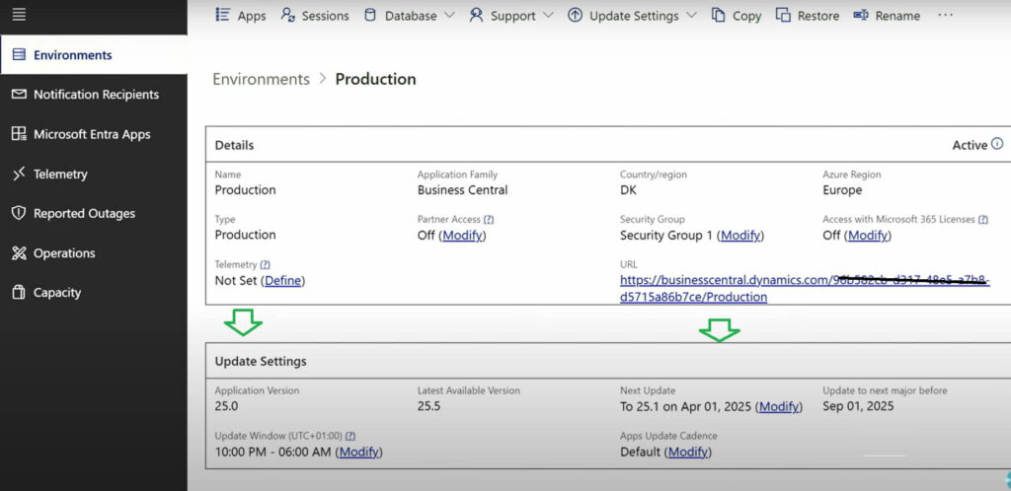Screen dimensions: 1011x491
Task: Click the 'Active' status text
Action: [970, 145]
